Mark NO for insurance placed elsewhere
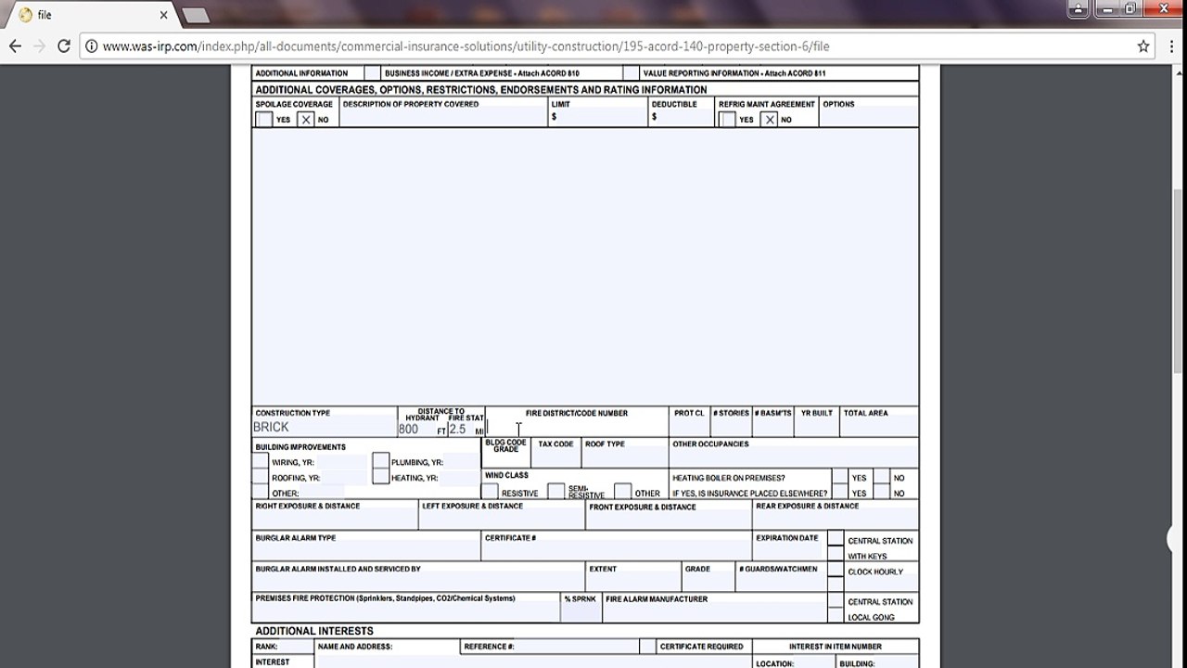The height and width of the screenshot is (668, 1187). point(881,493)
